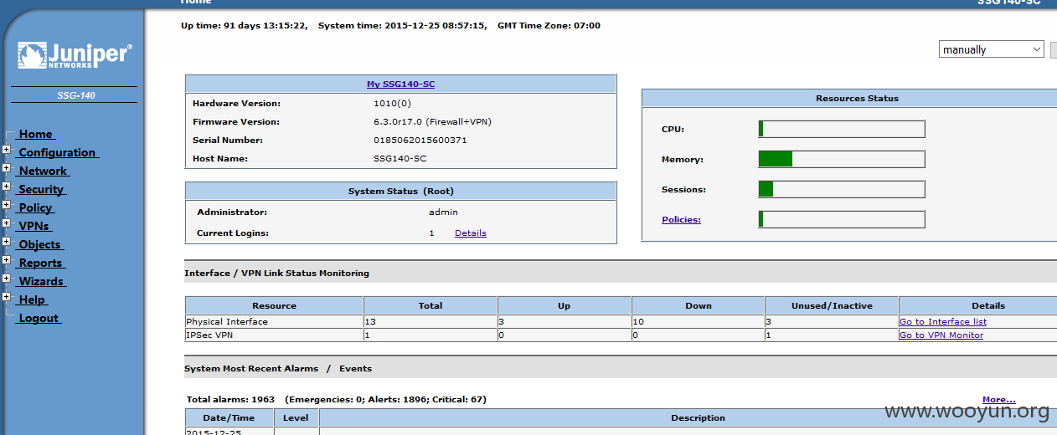
Task: Open the Objects sidebar menu
Action: [40, 244]
